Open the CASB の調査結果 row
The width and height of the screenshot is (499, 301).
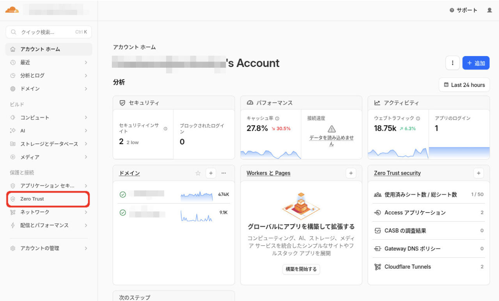[x=428, y=231]
